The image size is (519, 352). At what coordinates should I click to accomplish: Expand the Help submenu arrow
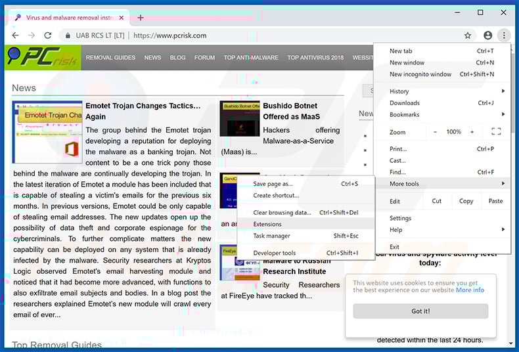(503, 229)
